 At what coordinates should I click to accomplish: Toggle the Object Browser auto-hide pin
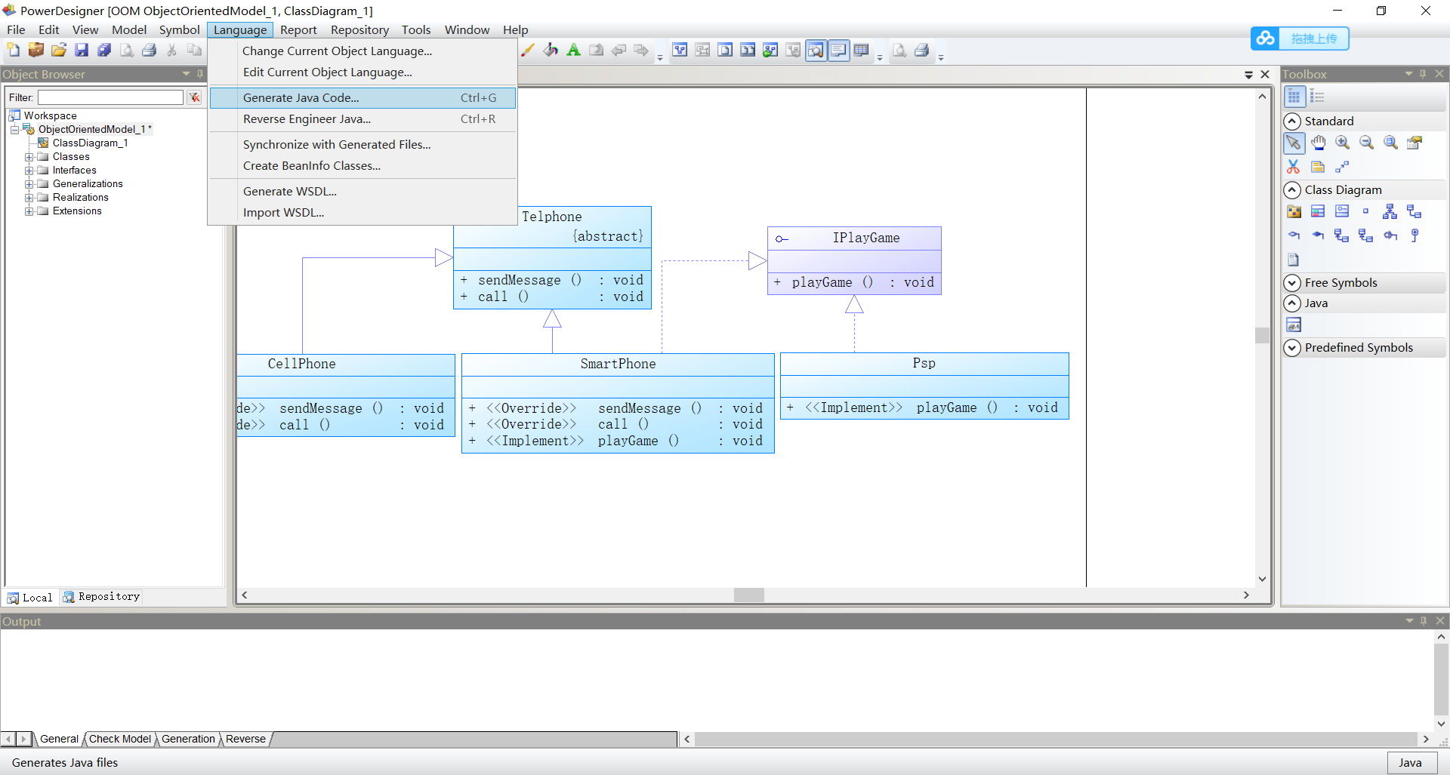(200, 74)
